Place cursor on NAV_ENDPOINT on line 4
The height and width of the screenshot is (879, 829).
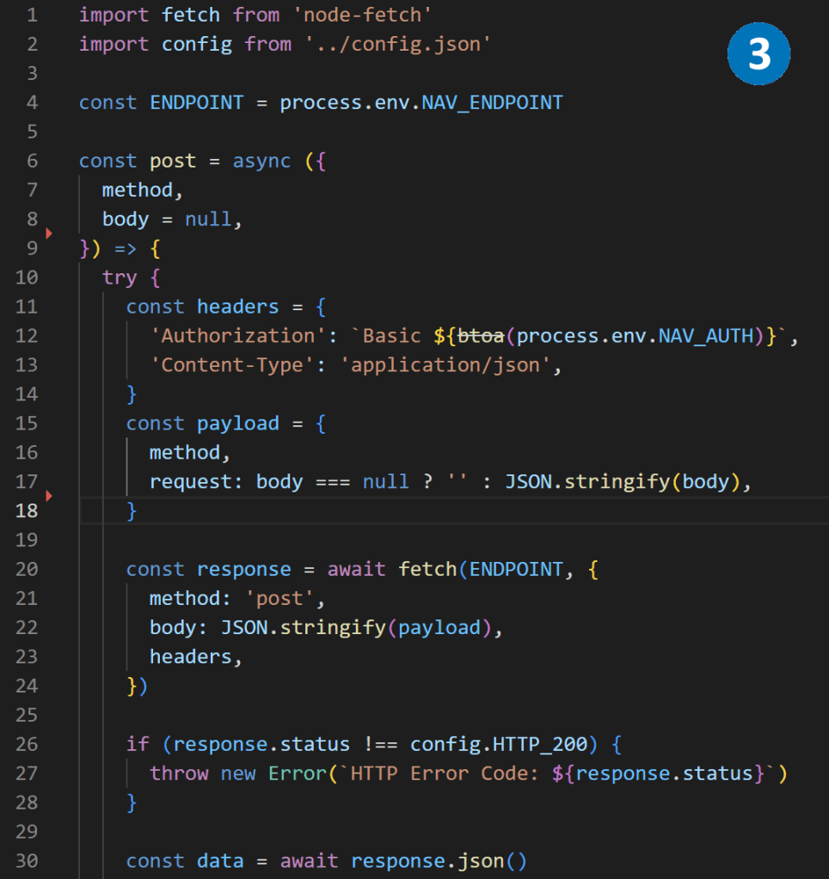[x=492, y=102]
